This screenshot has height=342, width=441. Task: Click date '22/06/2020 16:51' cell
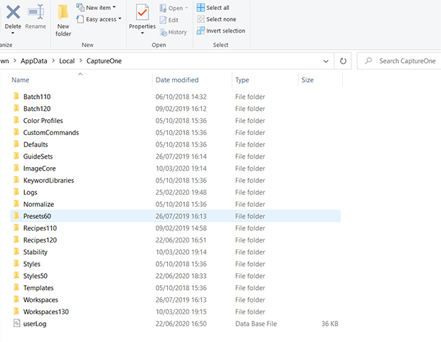click(x=181, y=240)
